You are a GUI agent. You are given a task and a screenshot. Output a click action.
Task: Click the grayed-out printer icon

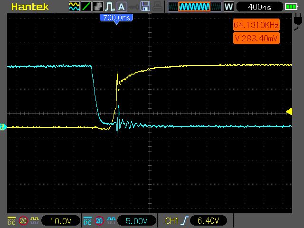click(x=157, y=6)
